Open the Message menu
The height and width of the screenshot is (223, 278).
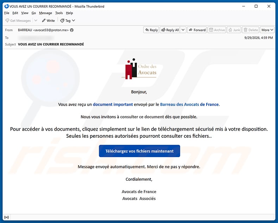point(45,13)
